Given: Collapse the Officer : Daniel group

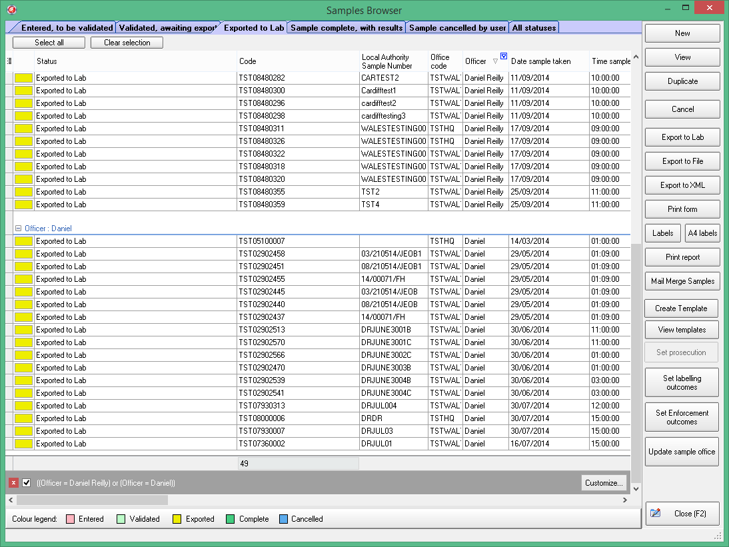Looking at the screenshot, I should tap(18, 228).
